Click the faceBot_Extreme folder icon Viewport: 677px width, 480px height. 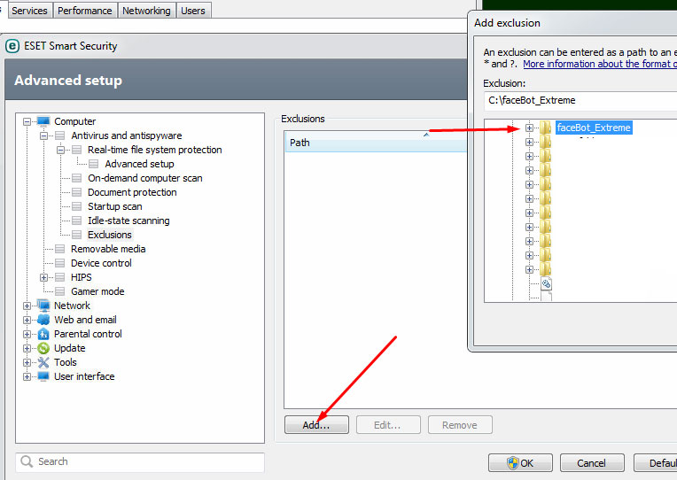pyautogui.click(x=545, y=128)
